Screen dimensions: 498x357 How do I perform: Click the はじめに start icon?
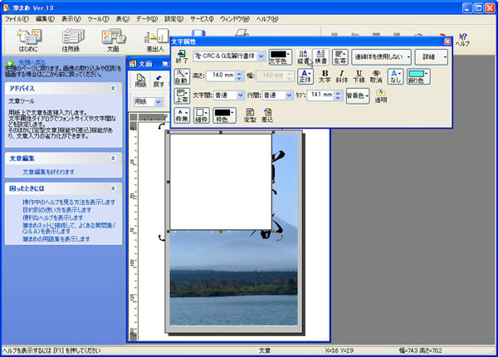(28, 38)
